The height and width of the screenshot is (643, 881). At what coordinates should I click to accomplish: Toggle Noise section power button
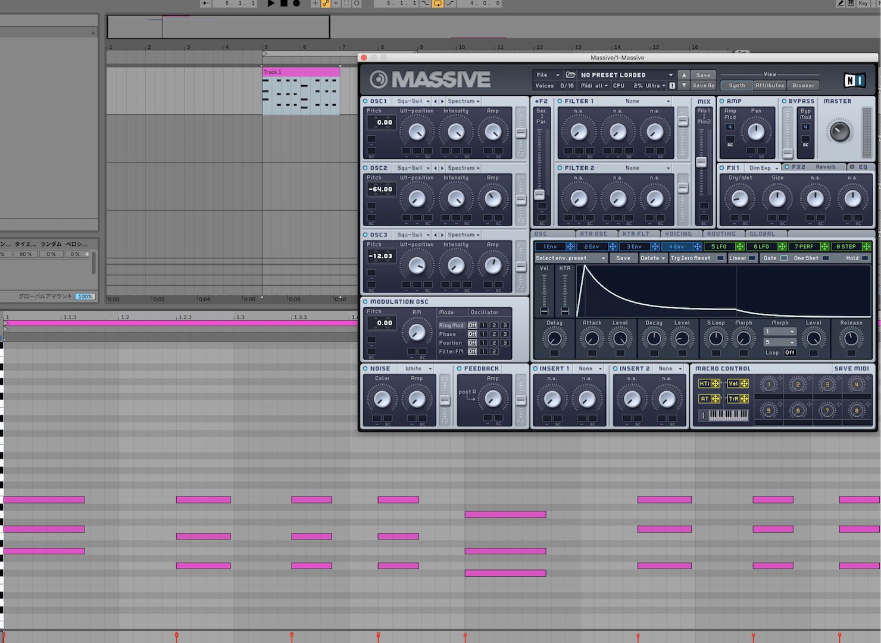coord(365,369)
